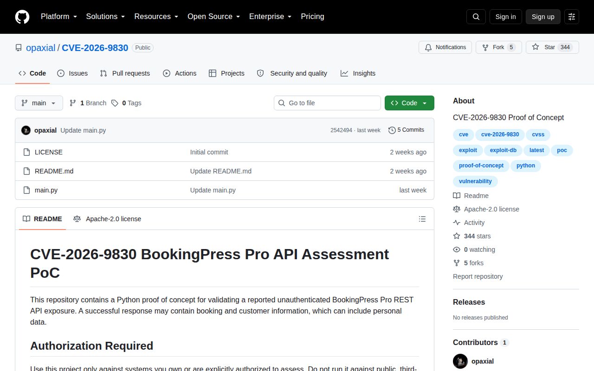Switch to the Actions tab
Viewport: 594px width, 371px height.
(x=180, y=73)
